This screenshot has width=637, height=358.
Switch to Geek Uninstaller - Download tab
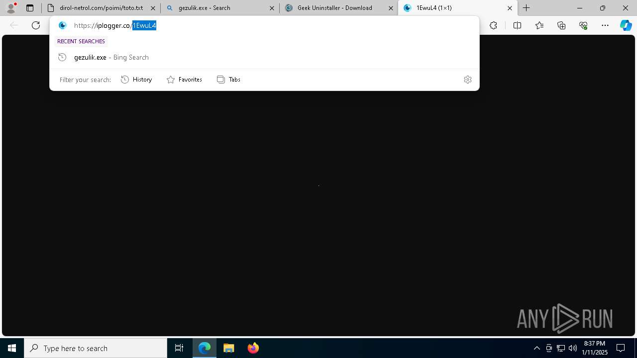[x=338, y=8]
